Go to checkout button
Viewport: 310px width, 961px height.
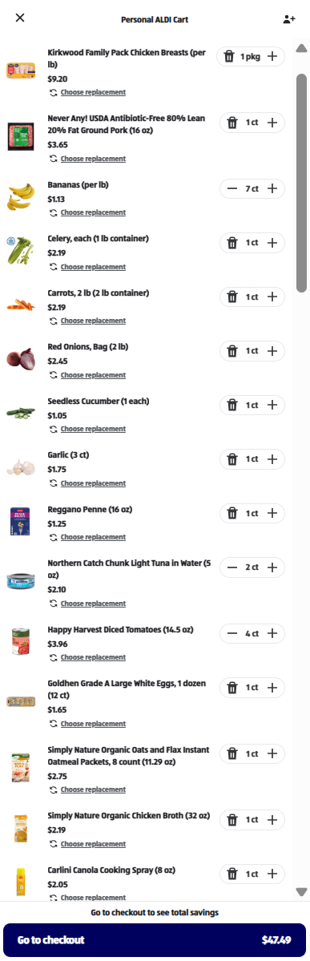click(155, 940)
